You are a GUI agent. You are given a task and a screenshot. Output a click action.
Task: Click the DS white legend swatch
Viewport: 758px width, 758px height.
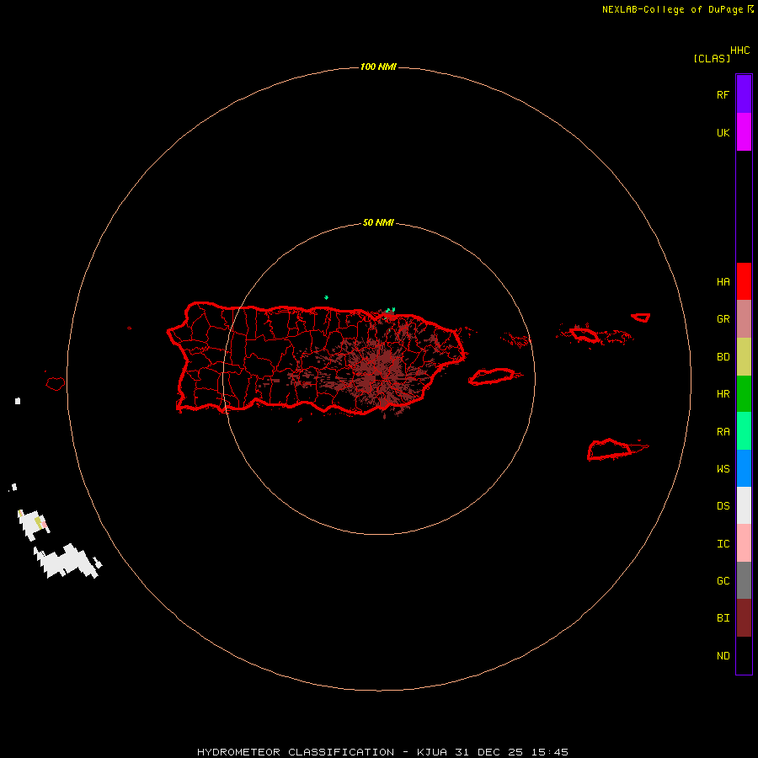coord(744,505)
